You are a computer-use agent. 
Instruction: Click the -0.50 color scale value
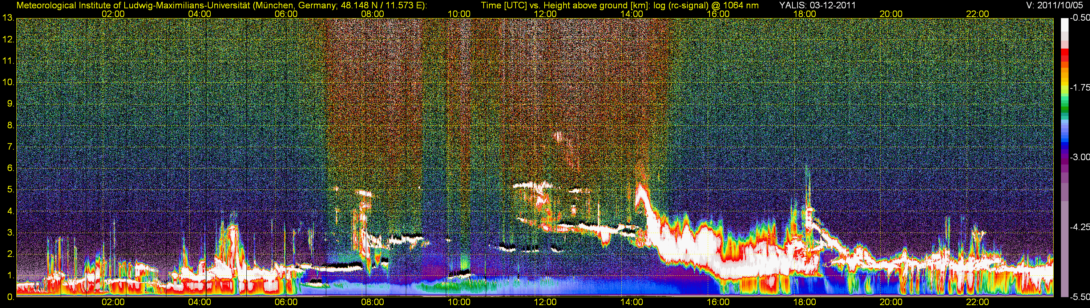[x=1079, y=18]
